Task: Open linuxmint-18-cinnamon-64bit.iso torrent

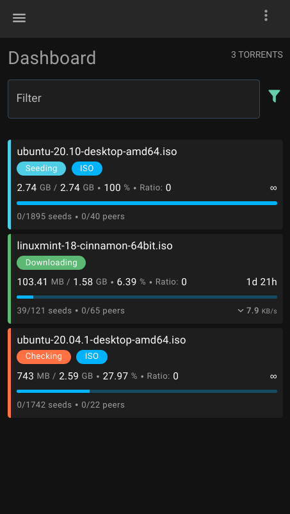Action: pos(145,279)
